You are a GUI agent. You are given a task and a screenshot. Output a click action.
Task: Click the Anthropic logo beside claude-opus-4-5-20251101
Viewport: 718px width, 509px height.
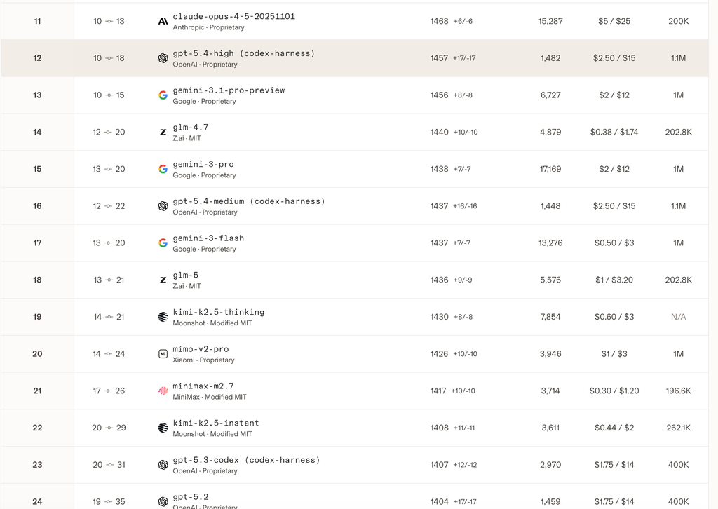pos(163,22)
